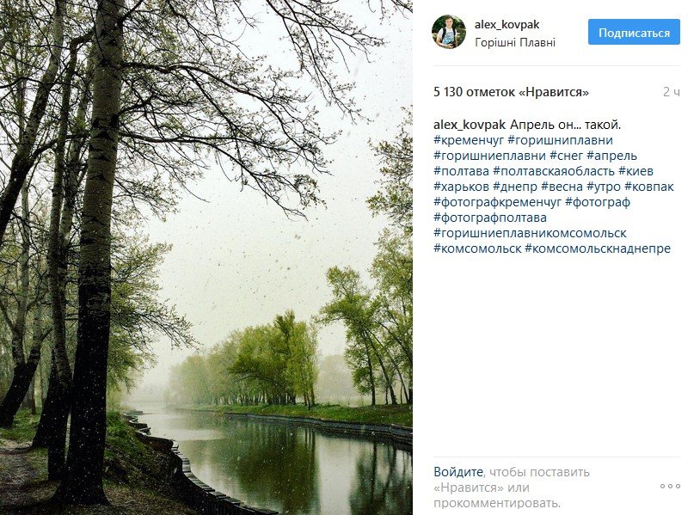Image resolution: width=700 pixels, height=515 pixels.
Task: Open alex_kovpak username in post header
Action: coord(507,25)
